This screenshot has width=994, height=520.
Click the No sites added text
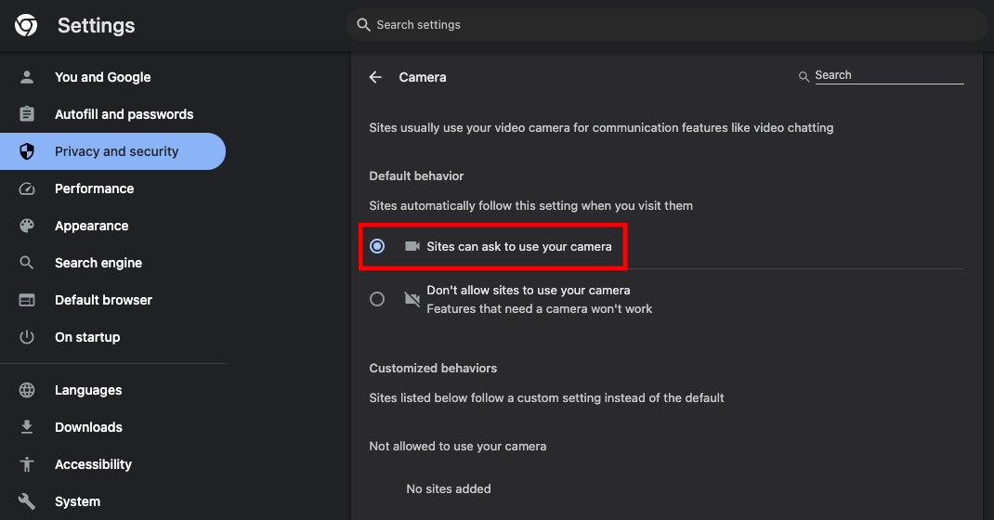coord(449,489)
